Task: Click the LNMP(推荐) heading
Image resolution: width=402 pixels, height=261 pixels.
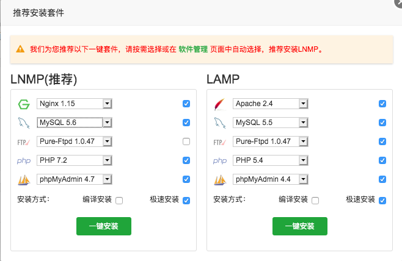Action: (43, 79)
